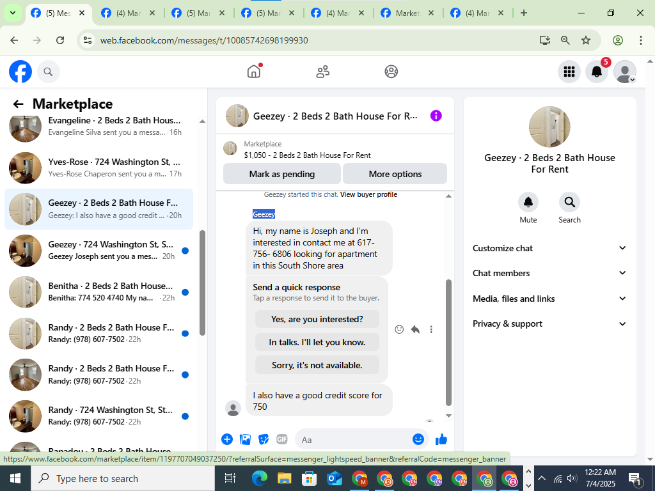The width and height of the screenshot is (655, 491).
Task: Open Outlook from the taskbar
Action: [334, 478]
